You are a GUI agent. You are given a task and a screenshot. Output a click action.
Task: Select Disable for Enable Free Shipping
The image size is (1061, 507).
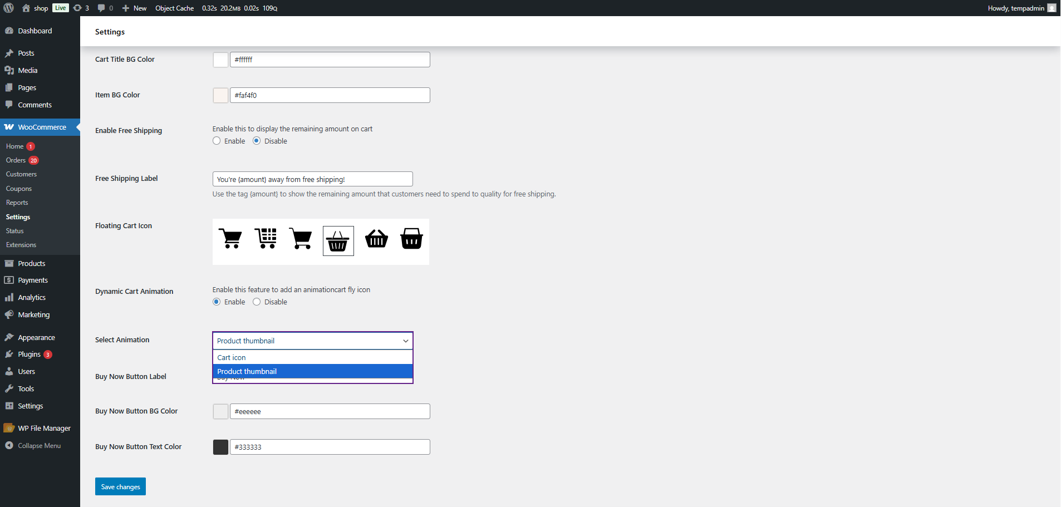[x=257, y=141]
